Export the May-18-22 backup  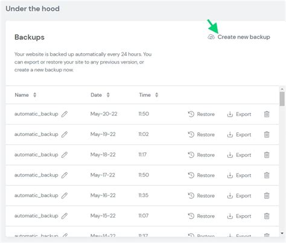click(x=239, y=155)
